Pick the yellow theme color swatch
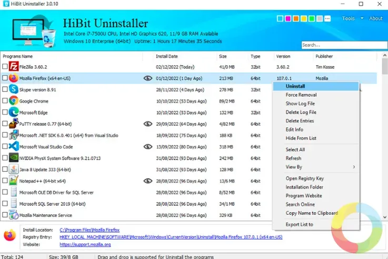This screenshot has width=388, height=259. point(304,18)
